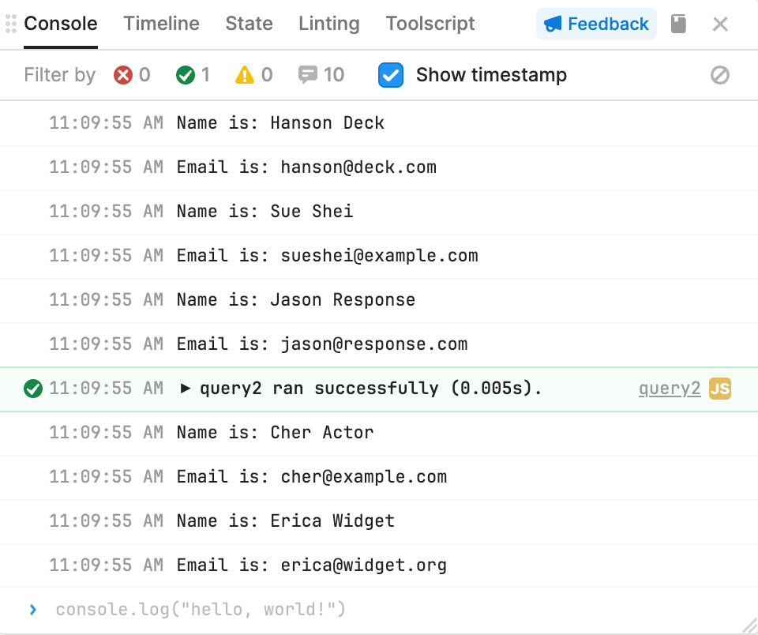
Task: Switch to the Console tab
Action: [x=61, y=24]
